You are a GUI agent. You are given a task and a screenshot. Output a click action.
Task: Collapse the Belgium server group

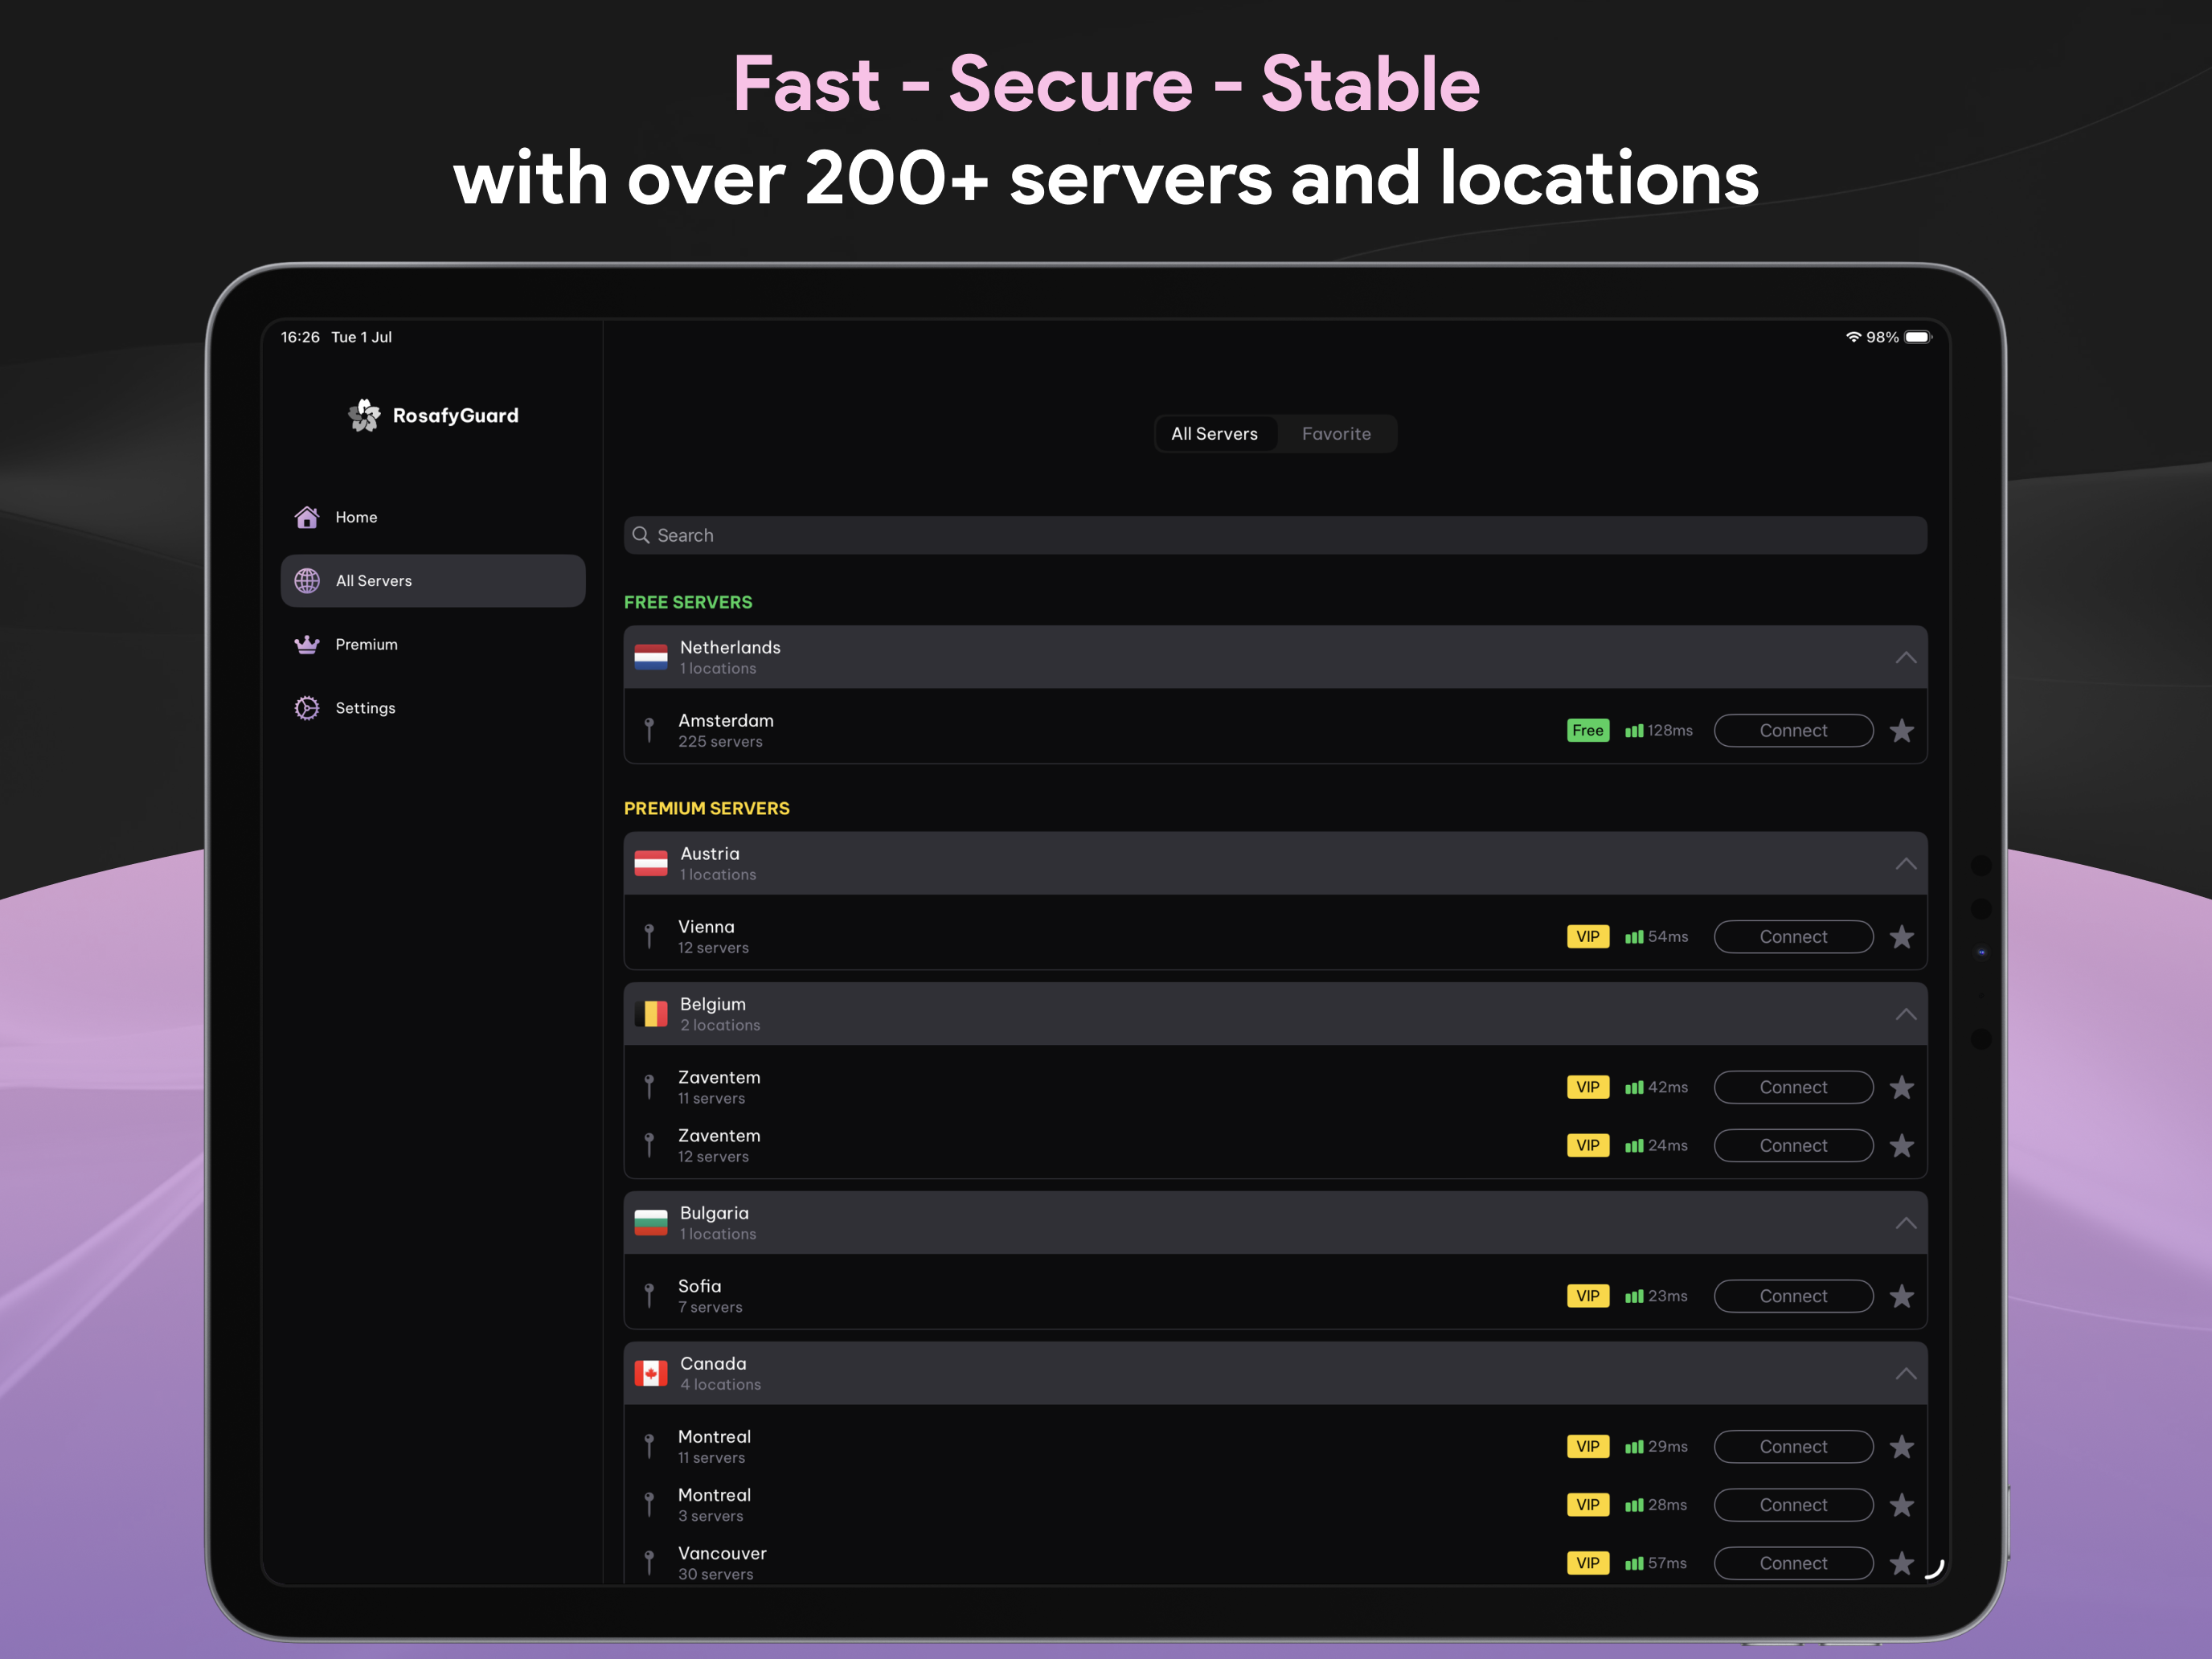[x=1906, y=1014]
